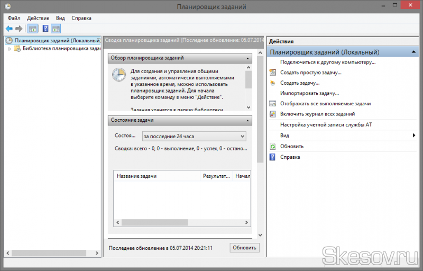Screen dimensions: 423x271
Task: Click Создать простую задачу action
Action: 311,73
